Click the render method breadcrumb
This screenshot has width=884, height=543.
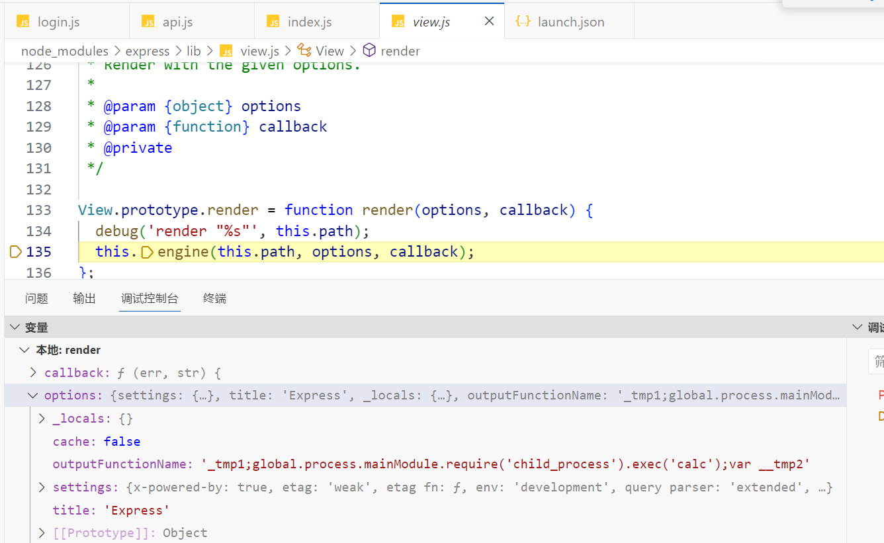[x=400, y=51]
